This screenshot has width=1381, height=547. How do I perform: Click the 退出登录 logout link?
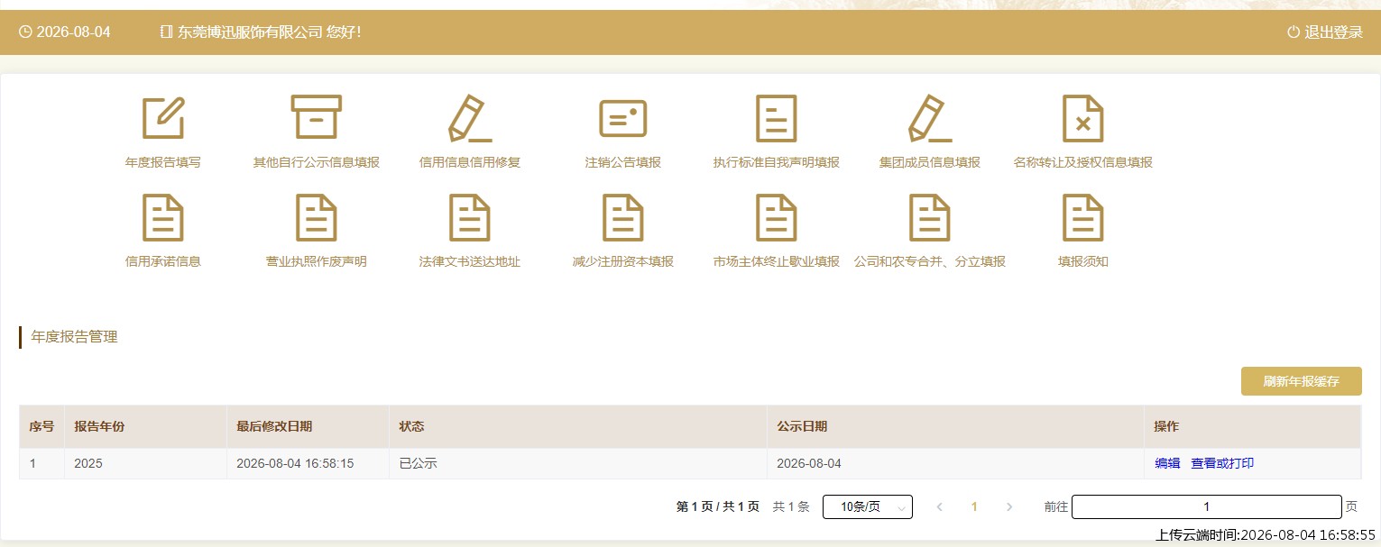[1333, 32]
